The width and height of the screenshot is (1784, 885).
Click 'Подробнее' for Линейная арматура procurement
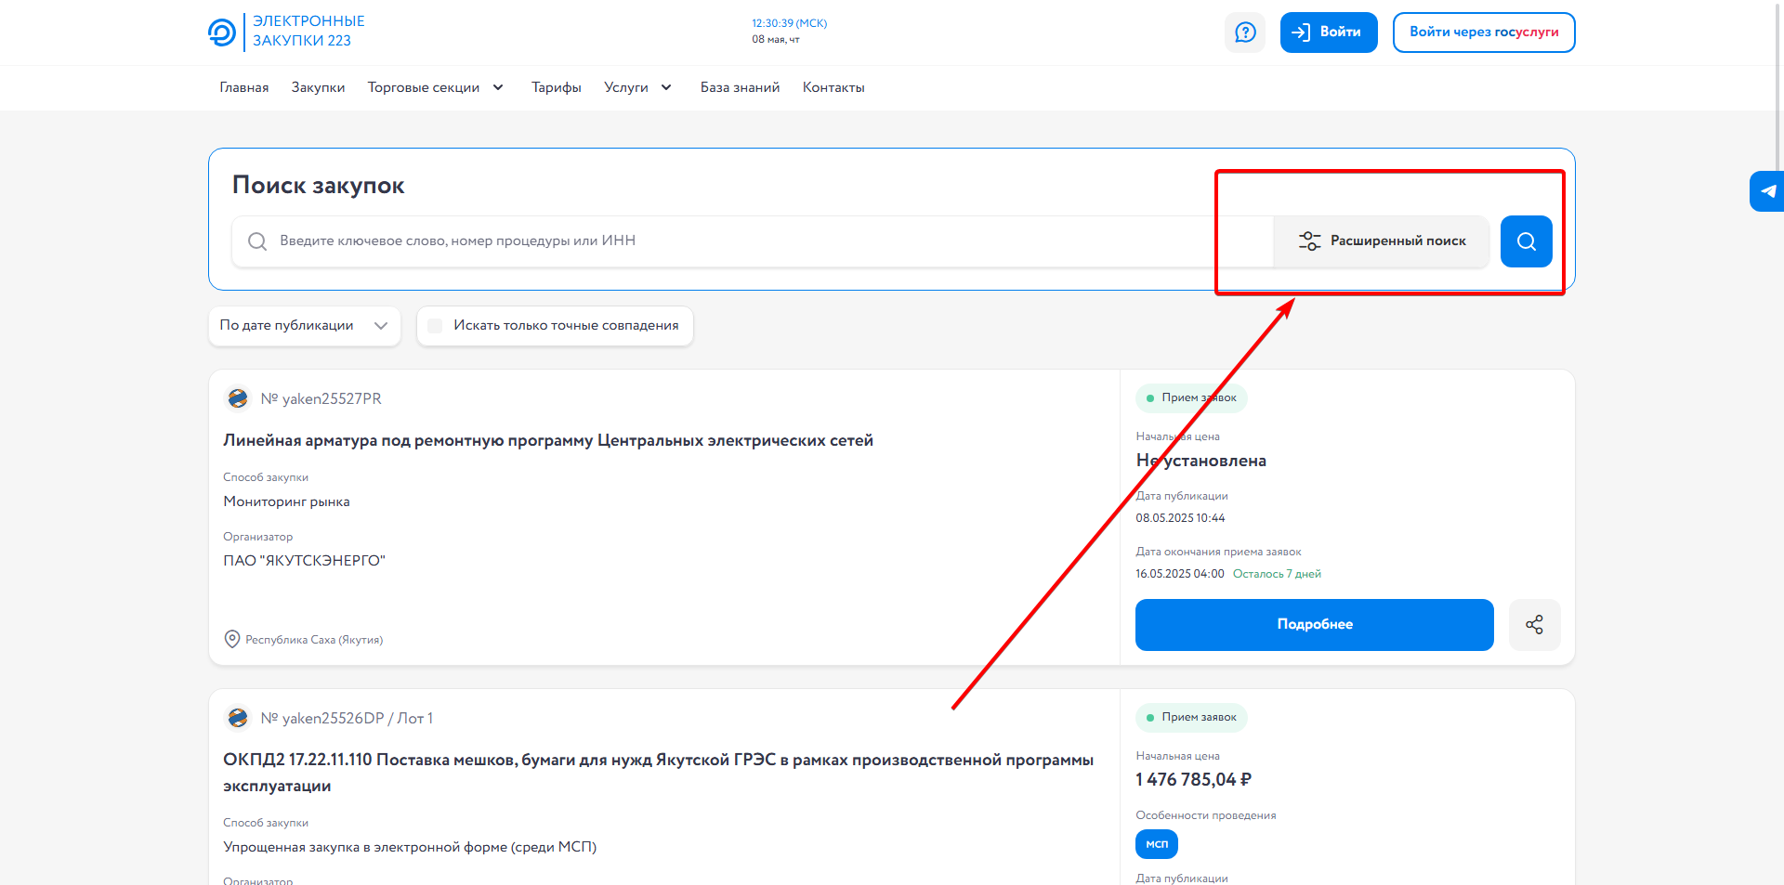(1315, 625)
